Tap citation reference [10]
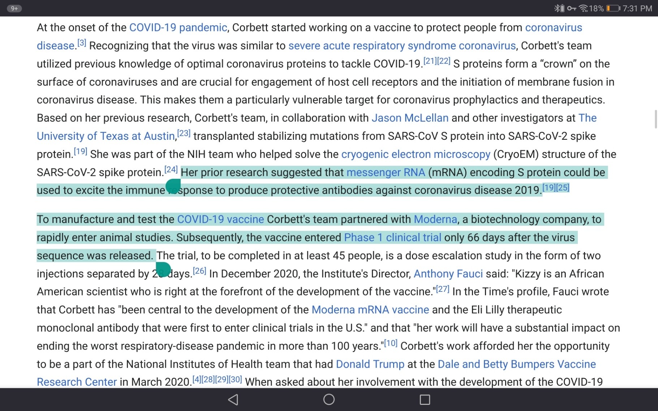The height and width of the screenshot is (411, 658). coord(391,343)
